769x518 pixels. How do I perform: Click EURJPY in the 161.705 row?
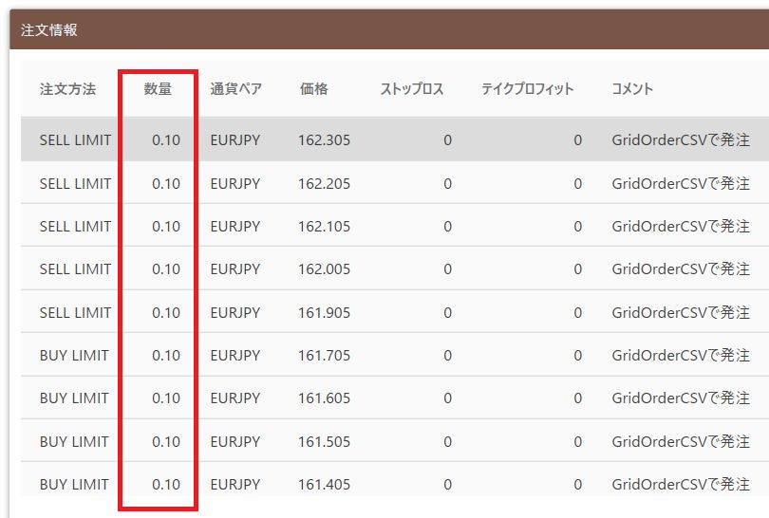235,356
